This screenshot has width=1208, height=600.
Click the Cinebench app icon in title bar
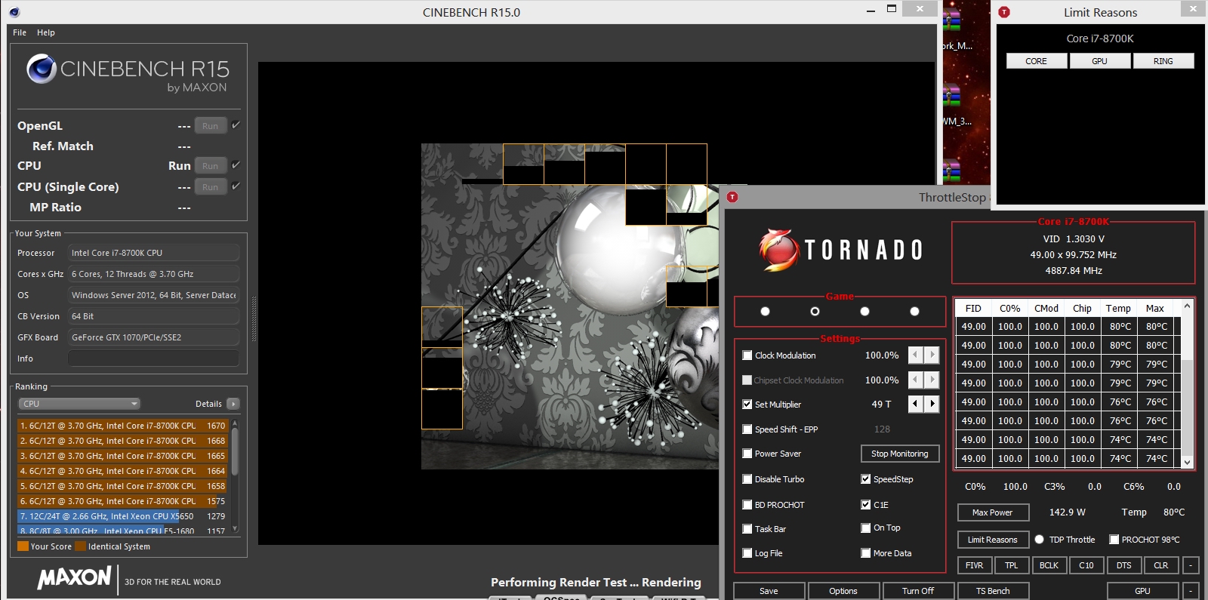pyautogui.click(x=14, y=12)
